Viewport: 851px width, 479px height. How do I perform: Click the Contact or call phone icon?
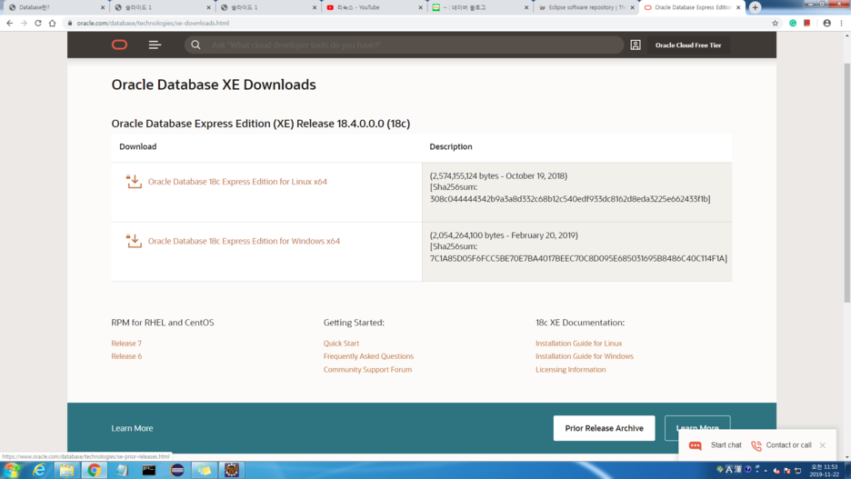pyautogui.click(x=756, y=445)
